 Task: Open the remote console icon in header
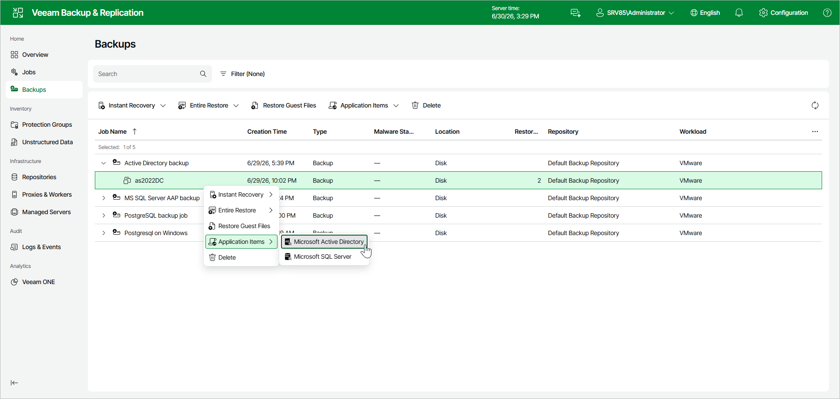(576, 13)
